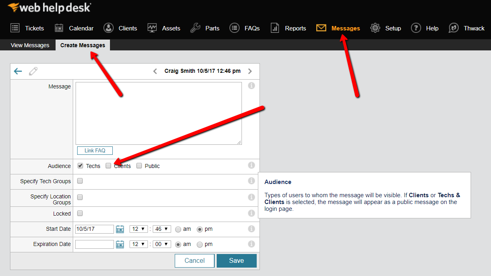Click the Craig Smith 10/5/17 12:46 pm header
The width and height of the screenshot is (491, 276).
[203, 71]
